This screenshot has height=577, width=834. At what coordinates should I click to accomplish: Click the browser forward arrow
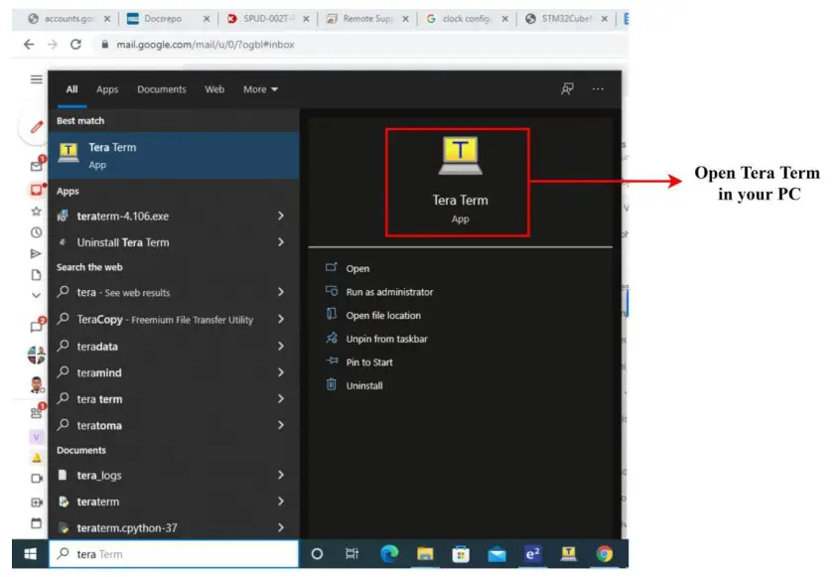tap(52, 44)
